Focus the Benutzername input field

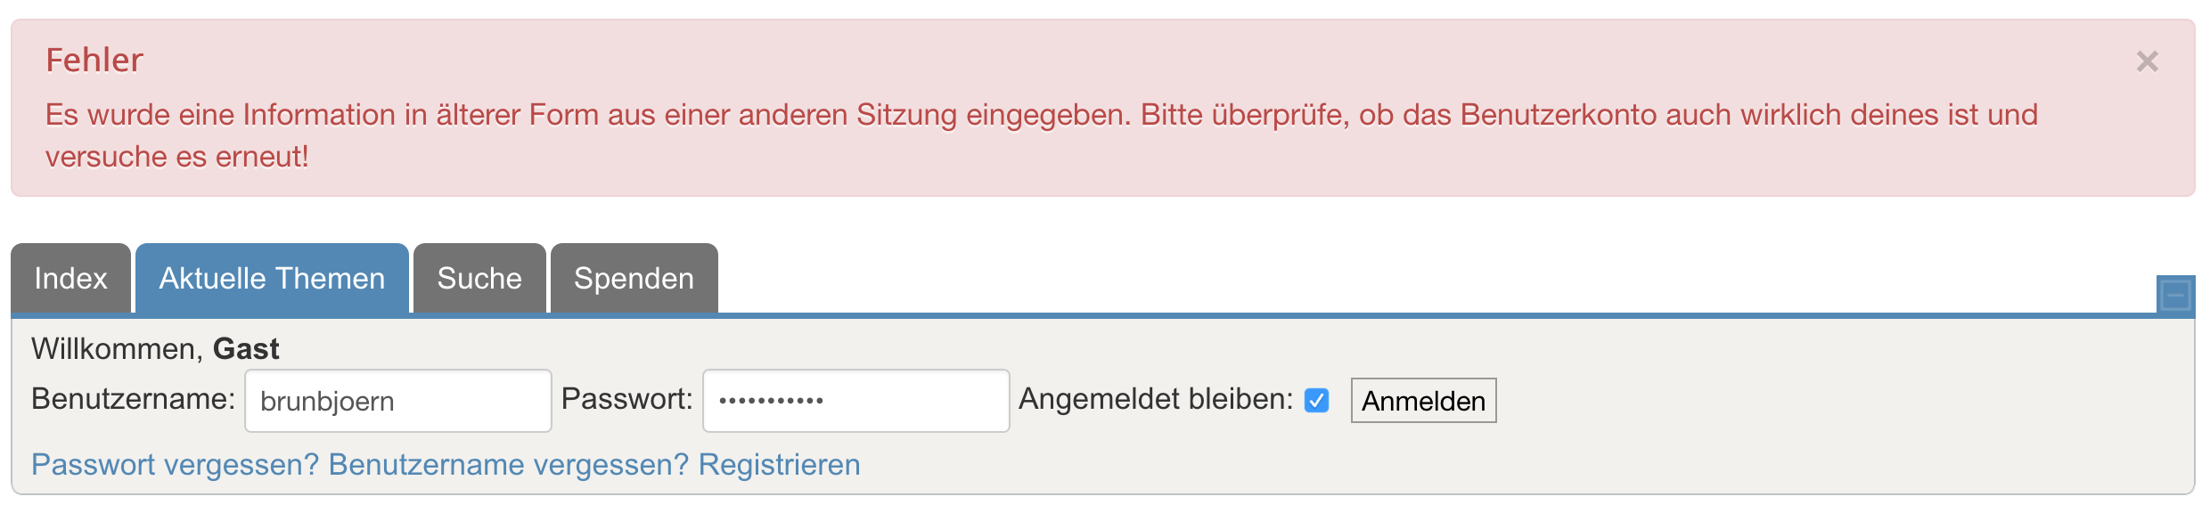[x=397, y=401]
